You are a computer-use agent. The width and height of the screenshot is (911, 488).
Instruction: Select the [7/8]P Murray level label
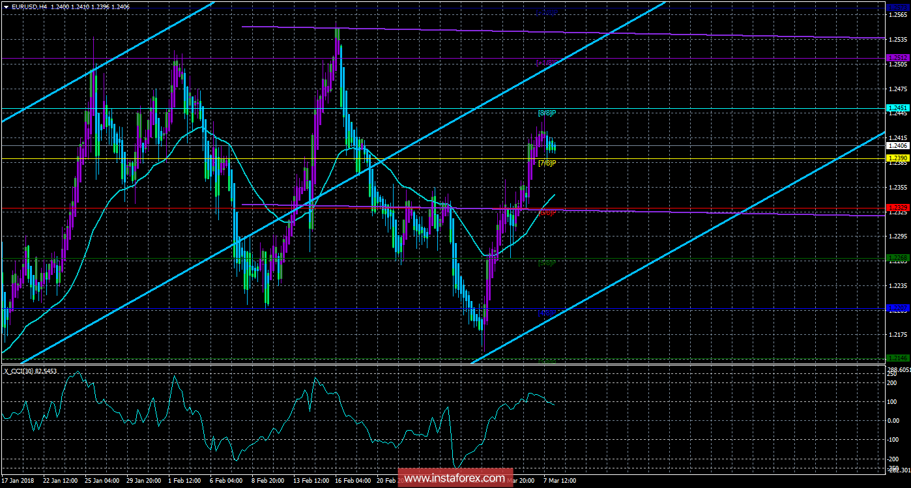click(x=547, y=163)
